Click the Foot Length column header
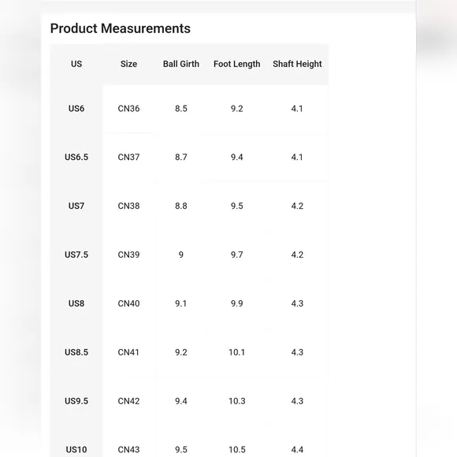 (236, 64)
